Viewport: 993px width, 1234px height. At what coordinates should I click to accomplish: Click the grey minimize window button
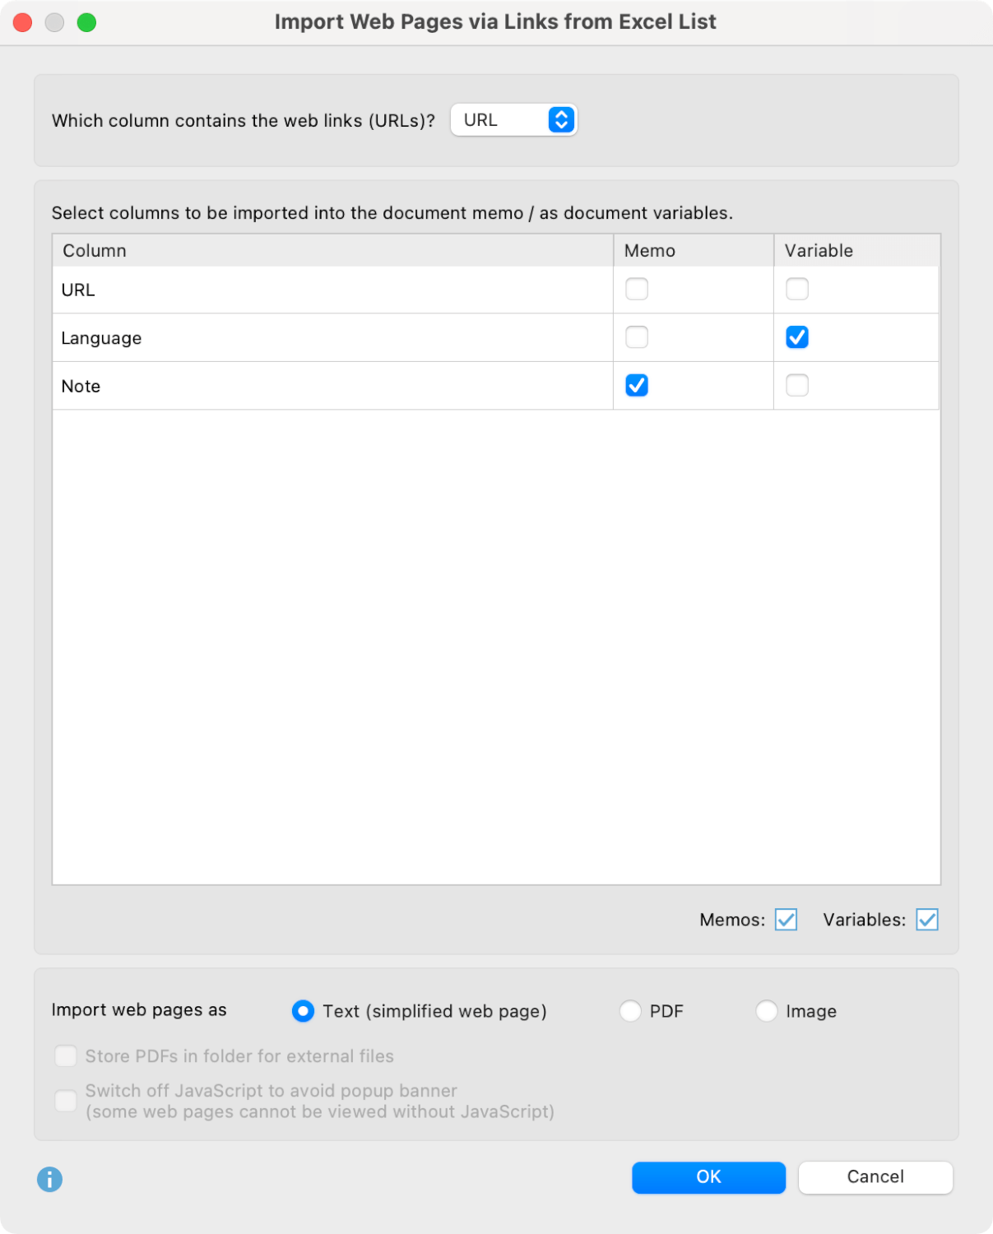(54, 22)
